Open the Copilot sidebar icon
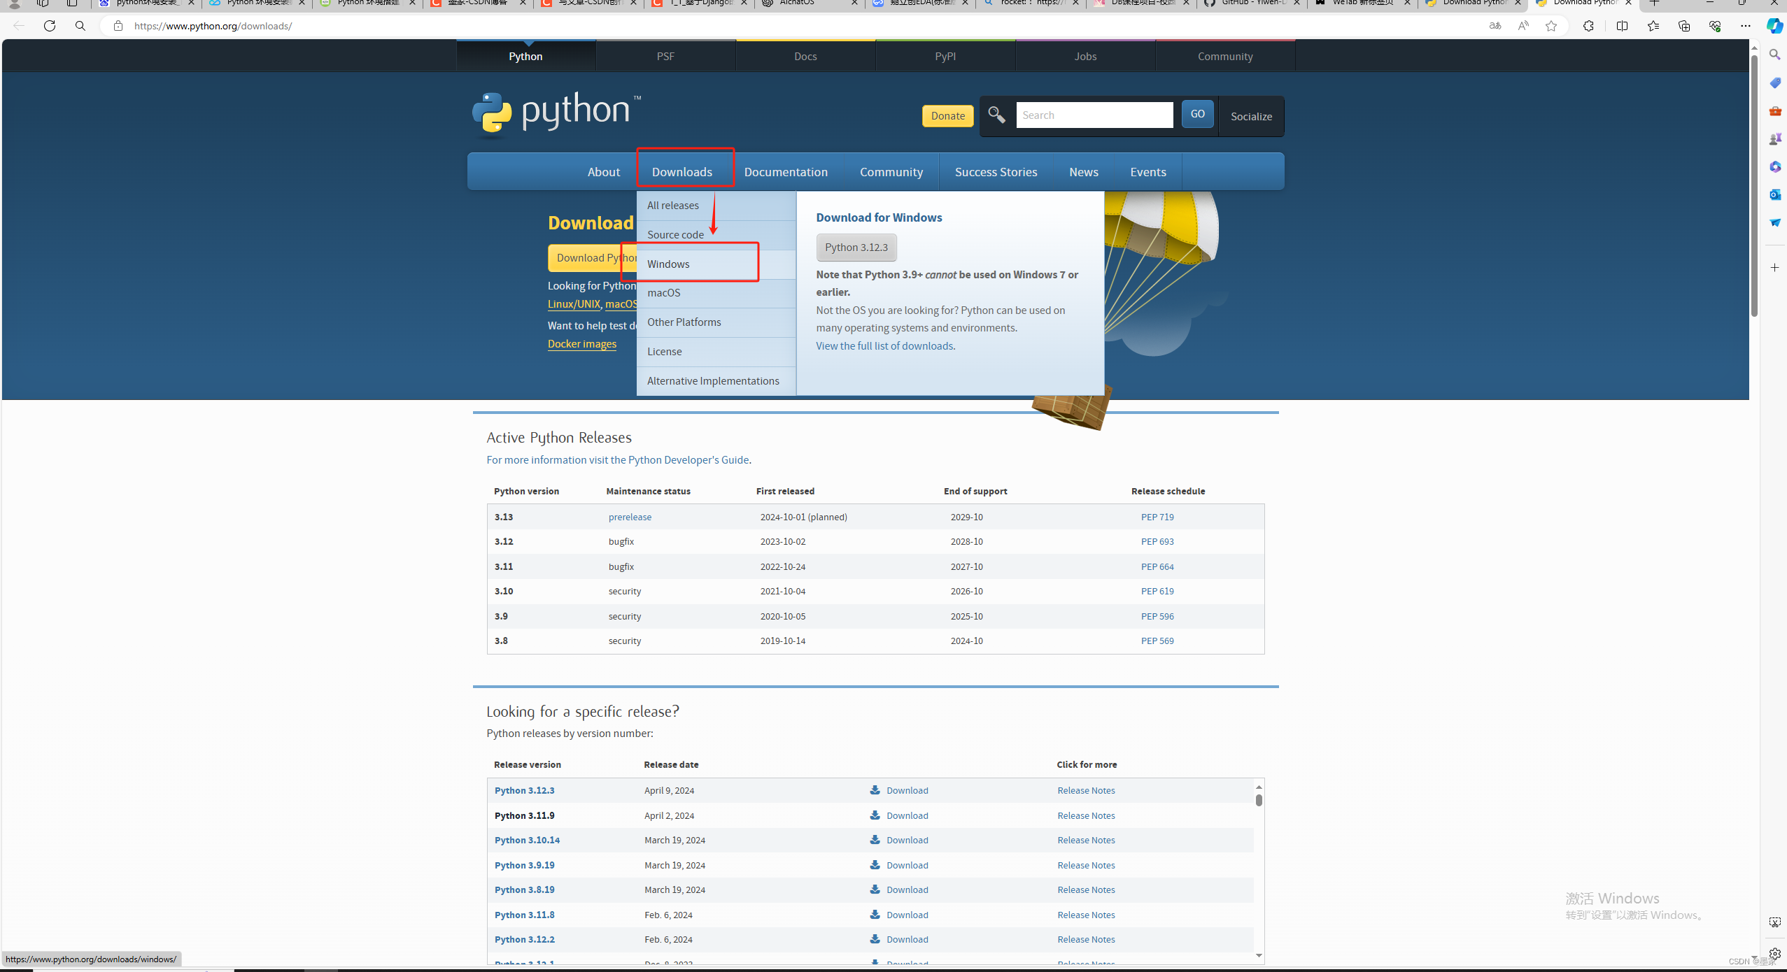Viewport: 1787px width, 972px height. [x=1774, y=26]
